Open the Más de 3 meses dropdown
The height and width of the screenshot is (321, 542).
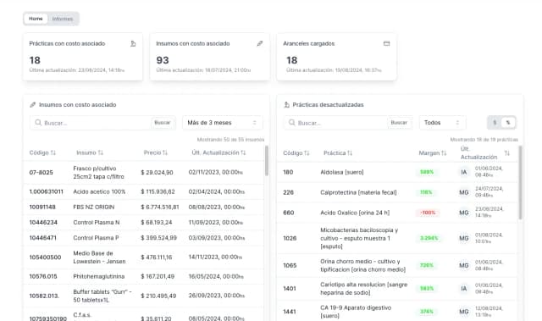(222, 123)
